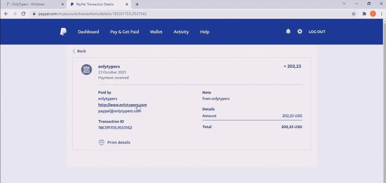
Task: Click the Transaction ID label
Action: pyautogui.click(x=111, y=121)
